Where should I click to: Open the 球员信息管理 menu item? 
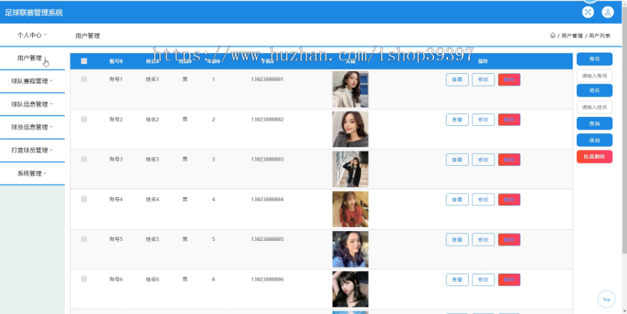pyautogui.click(x=32, y=127)
